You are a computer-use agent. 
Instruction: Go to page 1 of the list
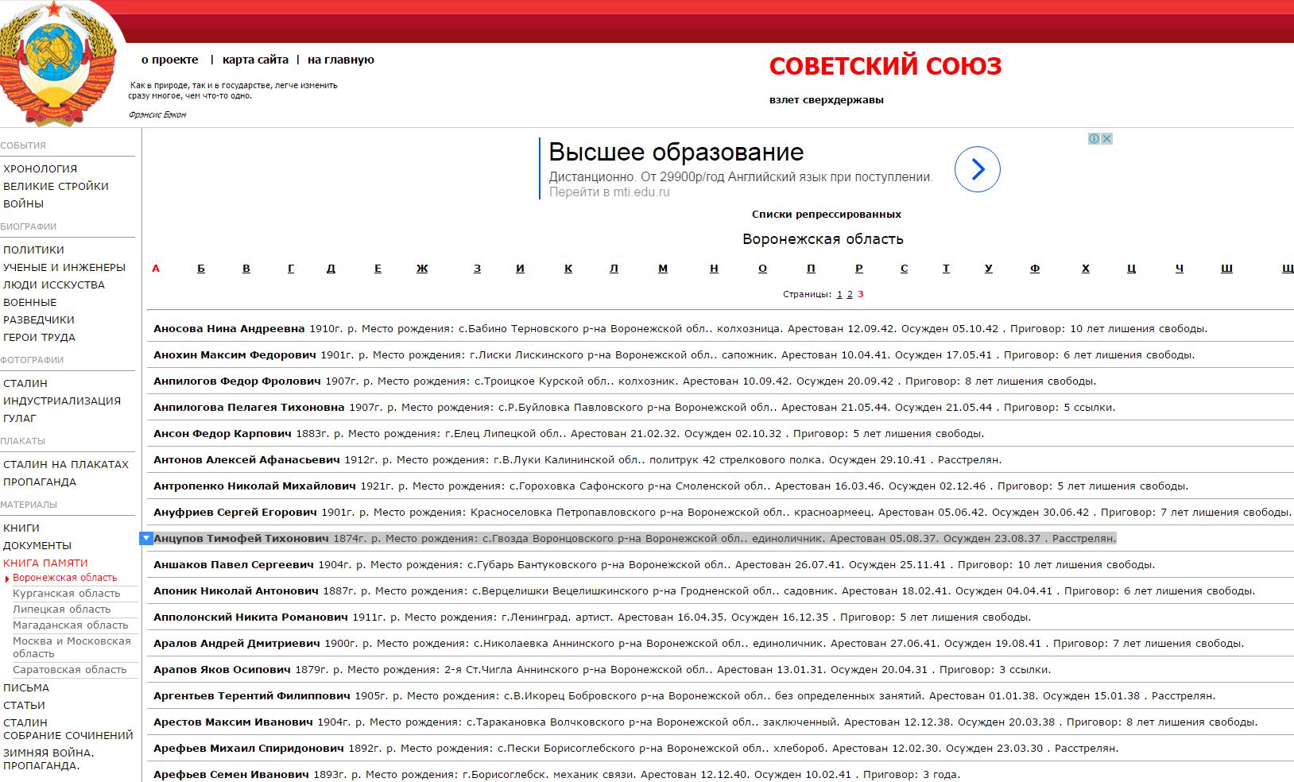pyautogui.click(x=839, y=294)
